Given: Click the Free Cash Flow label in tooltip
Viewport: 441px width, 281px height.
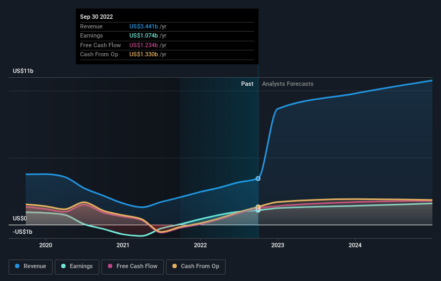Looking at the screenshot, I should (100, 45).
